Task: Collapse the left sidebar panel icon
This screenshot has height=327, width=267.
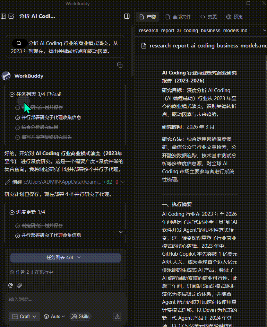Action: click(x=3, y=16)
